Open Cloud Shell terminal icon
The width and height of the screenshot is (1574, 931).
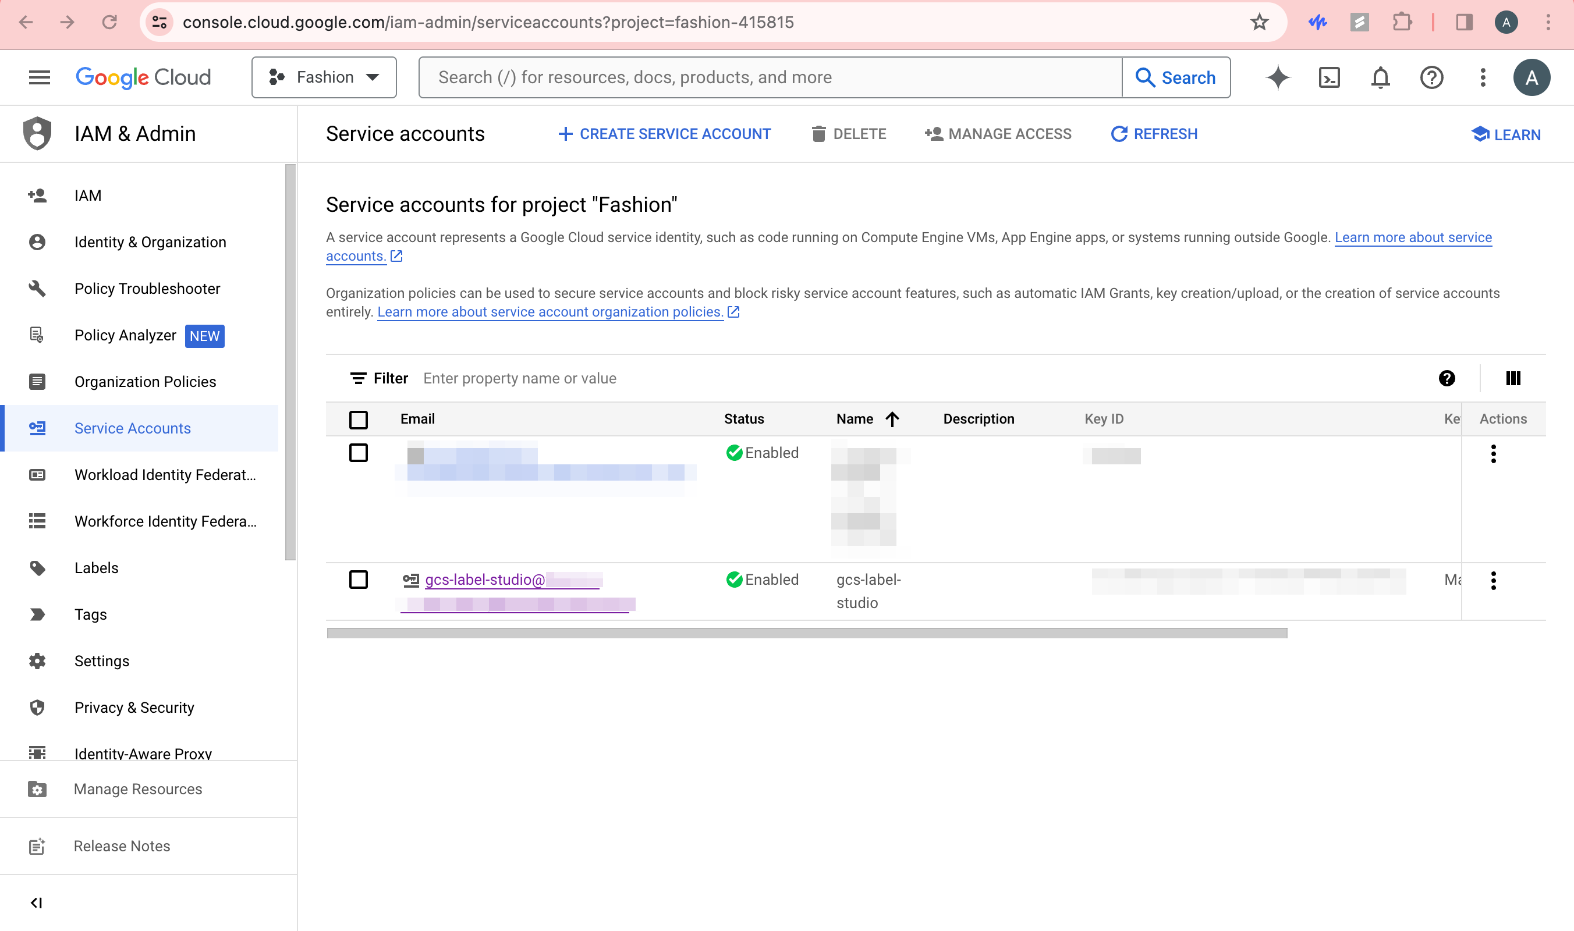coord(1330,78)
